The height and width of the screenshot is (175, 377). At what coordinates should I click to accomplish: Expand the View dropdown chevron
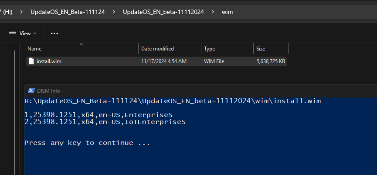pyautogui.click(x=35, y=34)
